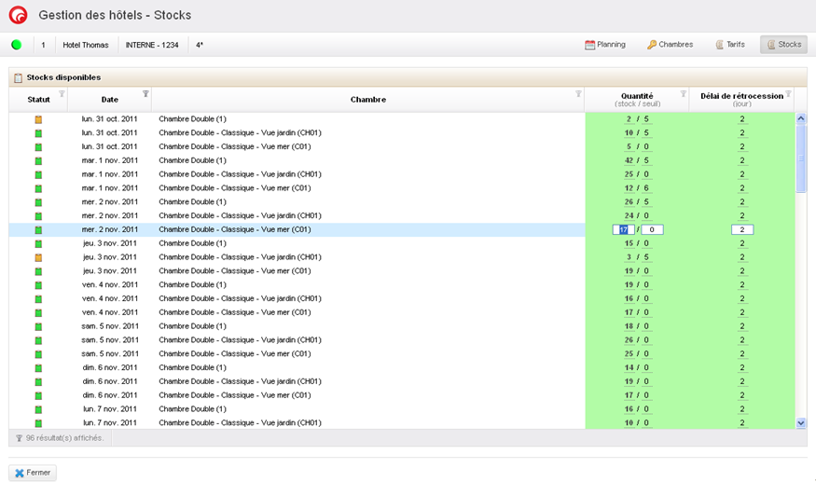Click orange status square for lun. 31 oct. first row
The image size is (816, 482).
pos(38,119)
